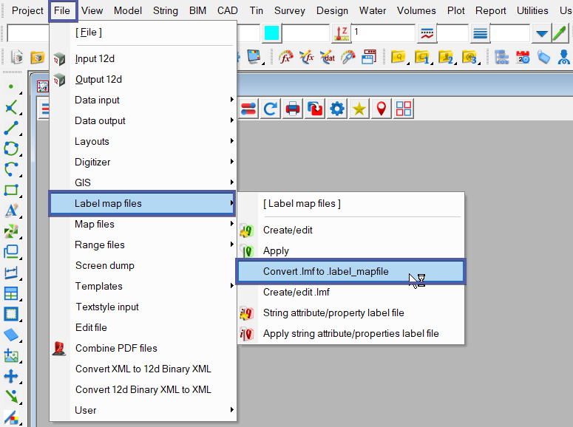Select the line string tool icon

tap(11, 128)
